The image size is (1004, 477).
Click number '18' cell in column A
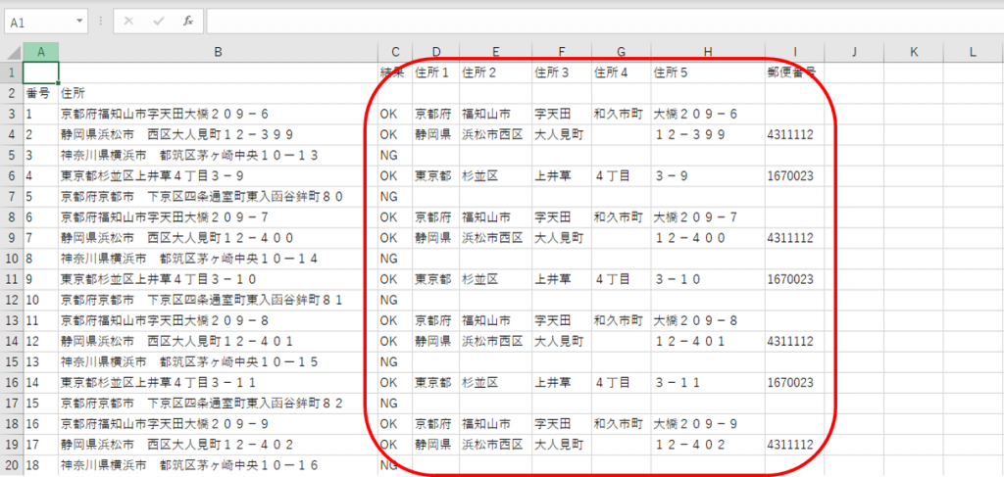(x=41, y=465)
